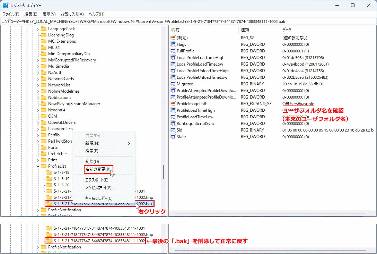This screenshot has width=377, height=254.
Task: Click the ab icon beside ProfileImagePath
Action: (173, 104)
